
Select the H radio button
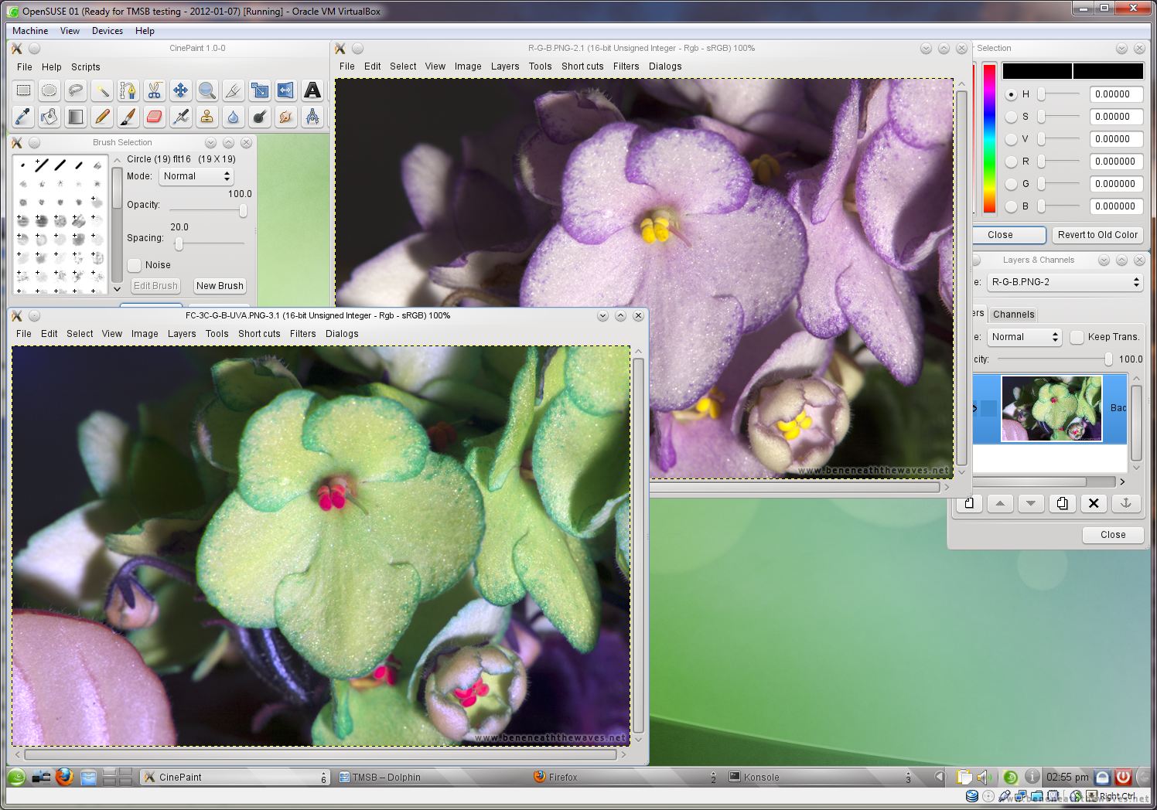tap(1011, 94)
